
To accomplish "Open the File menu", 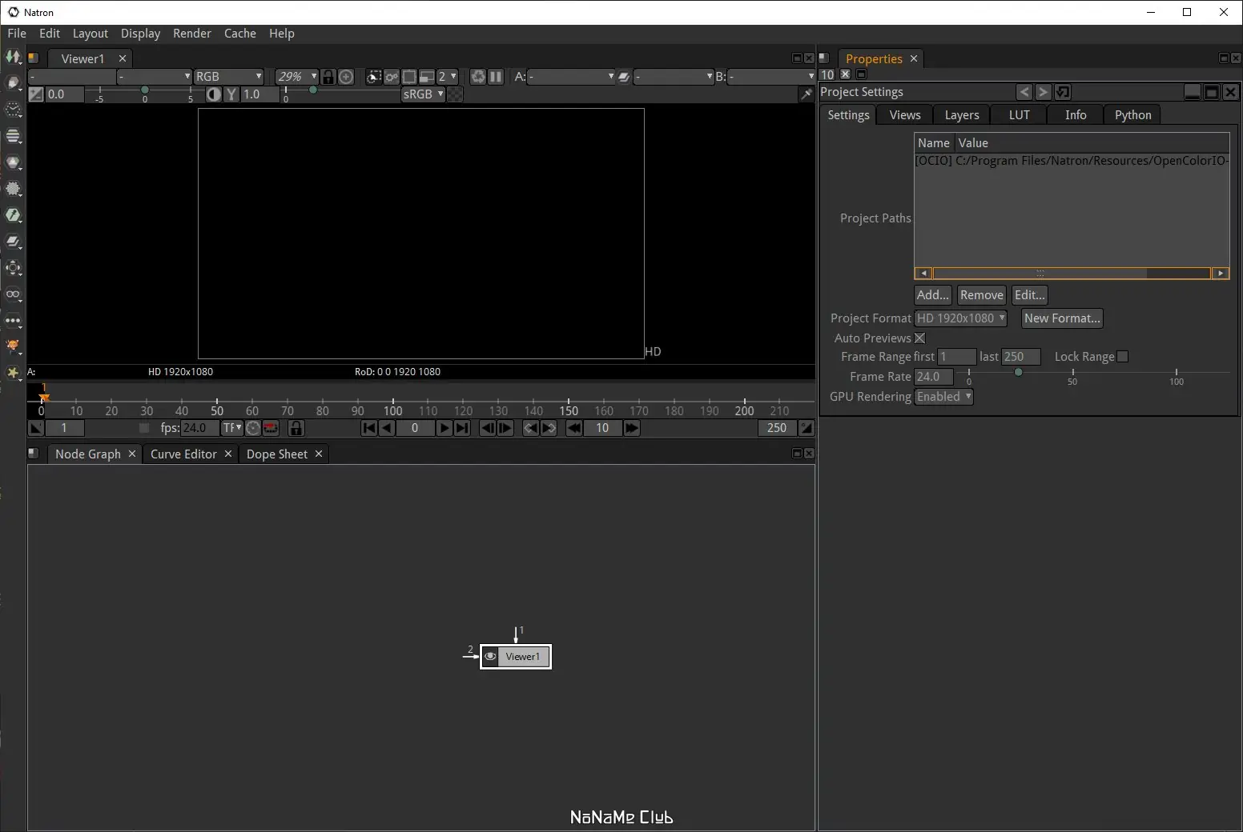I will [x=17, y=34].
